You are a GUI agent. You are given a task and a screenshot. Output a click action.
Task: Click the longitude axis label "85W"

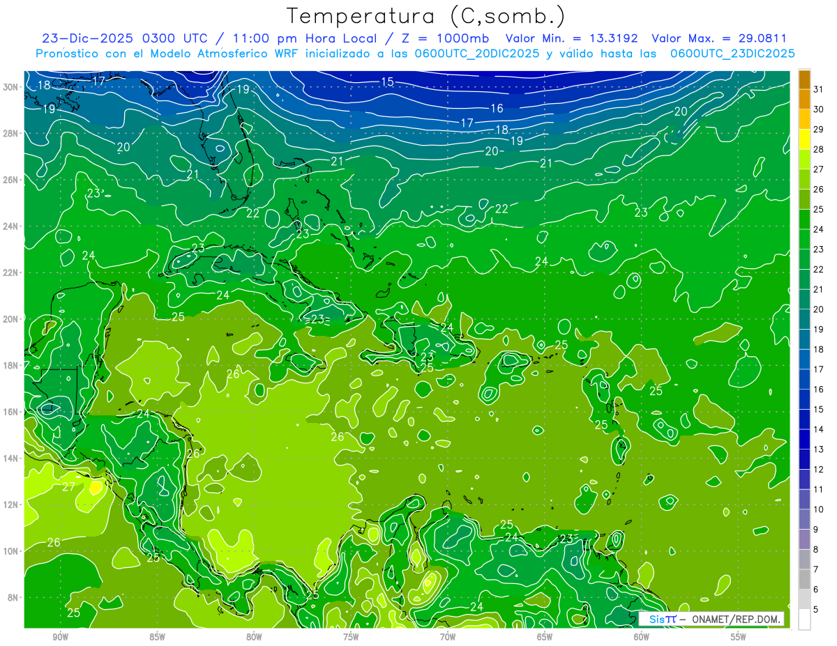(157, 637)
